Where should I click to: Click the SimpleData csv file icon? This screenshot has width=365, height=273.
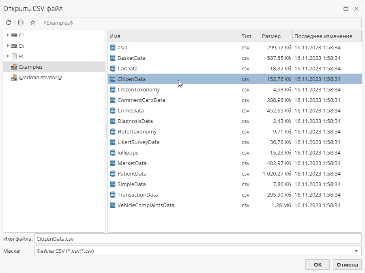coord(113,184)
